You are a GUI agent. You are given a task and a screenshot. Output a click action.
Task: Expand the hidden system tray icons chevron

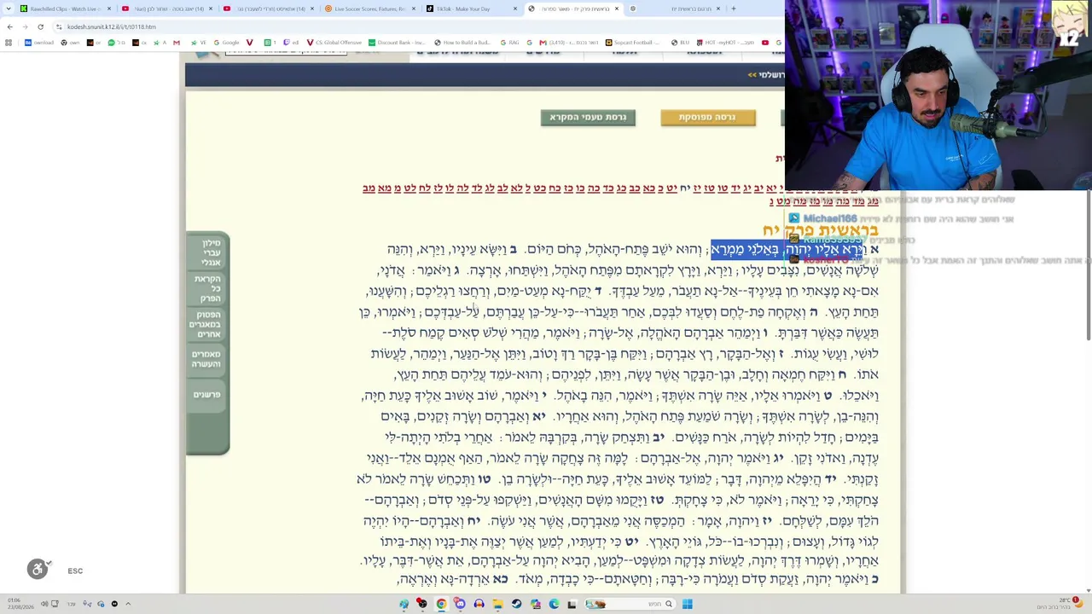click(128, 604)
